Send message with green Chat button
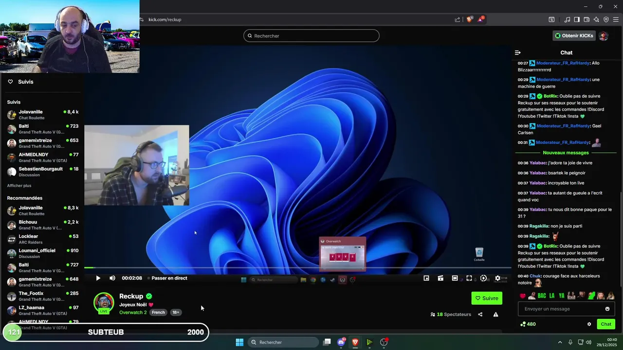 click(x=606, y=324)
